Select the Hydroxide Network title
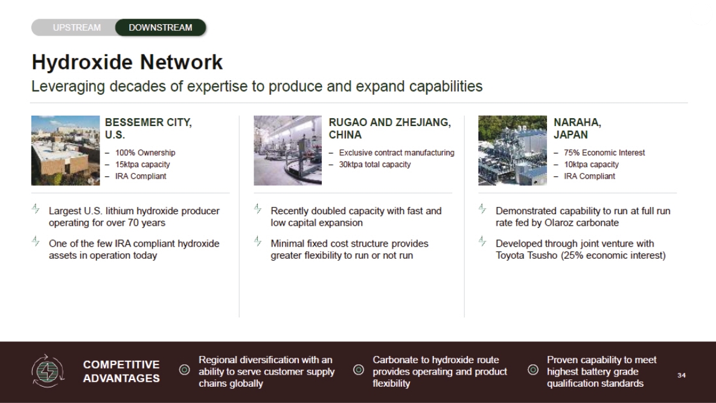Viewport: 716px width, 403px height. (x=127, y=62)
